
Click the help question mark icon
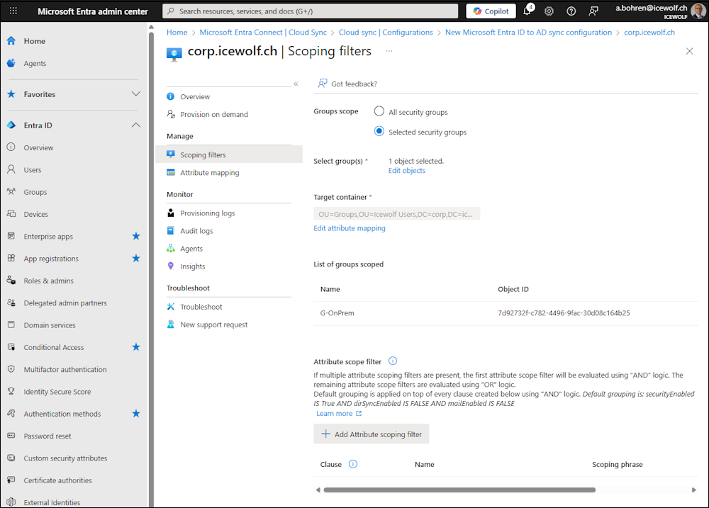(x=571, y=11)
